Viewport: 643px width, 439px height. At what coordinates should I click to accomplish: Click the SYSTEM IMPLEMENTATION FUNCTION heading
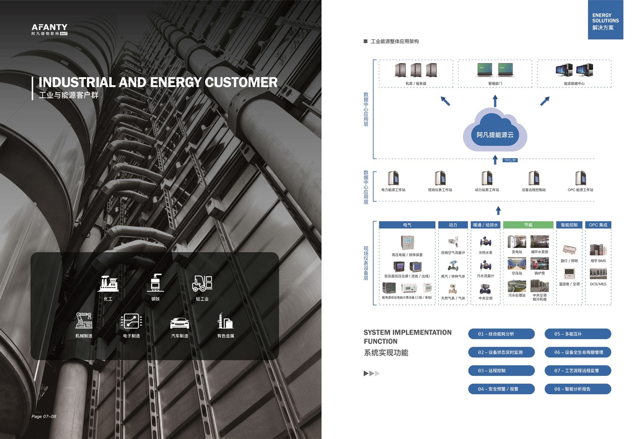[x=408, y=337]
